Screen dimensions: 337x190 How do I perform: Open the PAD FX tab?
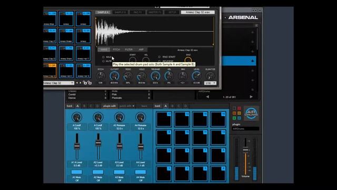point(137,12)
